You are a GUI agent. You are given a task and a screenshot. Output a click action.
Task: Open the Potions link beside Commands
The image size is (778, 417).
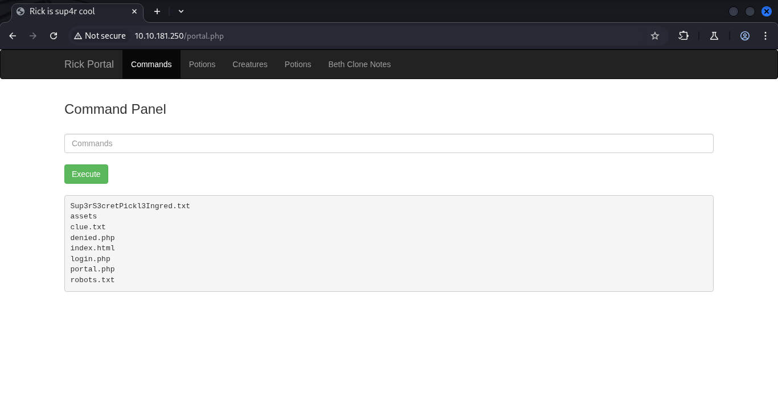[x=202, y=64]
